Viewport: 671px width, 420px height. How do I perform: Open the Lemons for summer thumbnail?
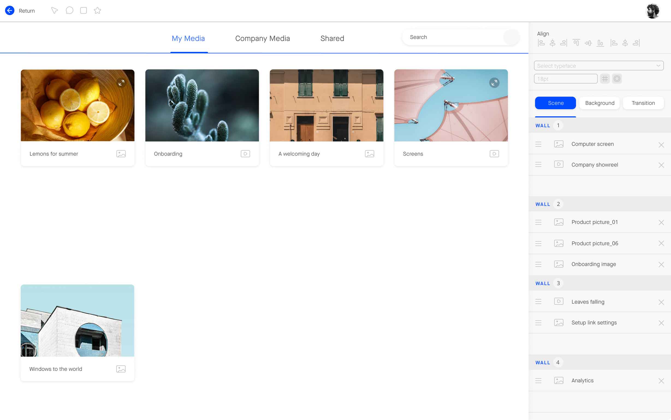pyautogui.click(x=78, y=105)
